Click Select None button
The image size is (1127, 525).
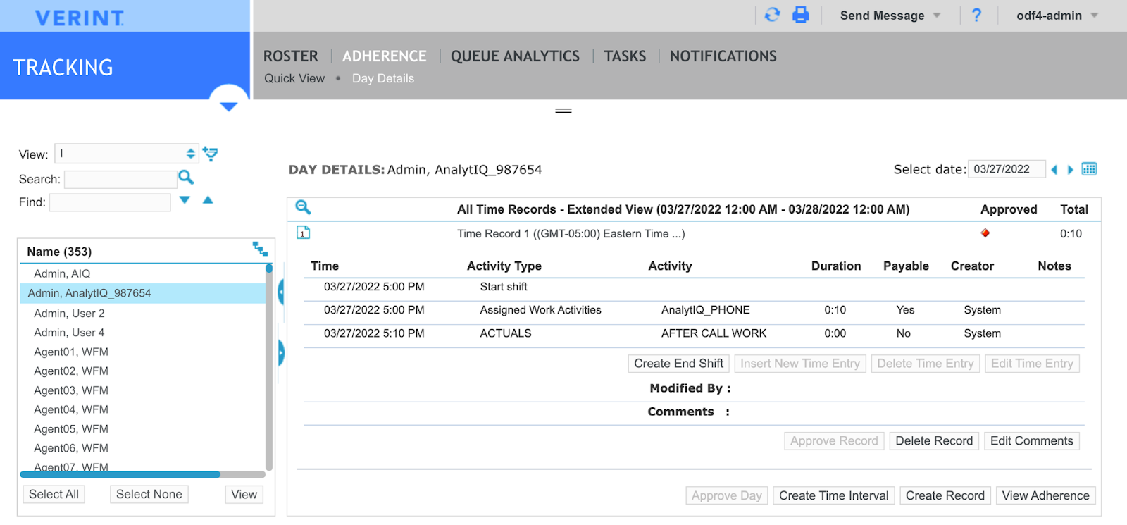[149, 495]
